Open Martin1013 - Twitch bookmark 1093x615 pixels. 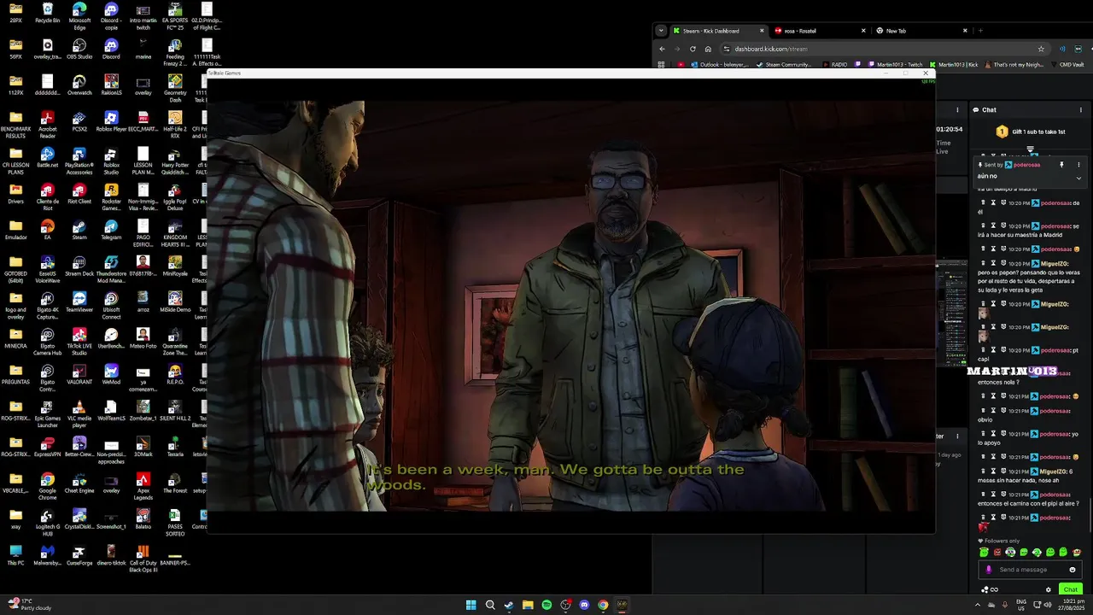[x=895, y=64]
